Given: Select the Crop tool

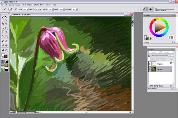Looking at the screenshot, I should tap(3, 24).
